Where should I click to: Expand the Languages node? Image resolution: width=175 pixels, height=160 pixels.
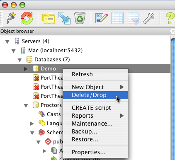click(32, 124)
